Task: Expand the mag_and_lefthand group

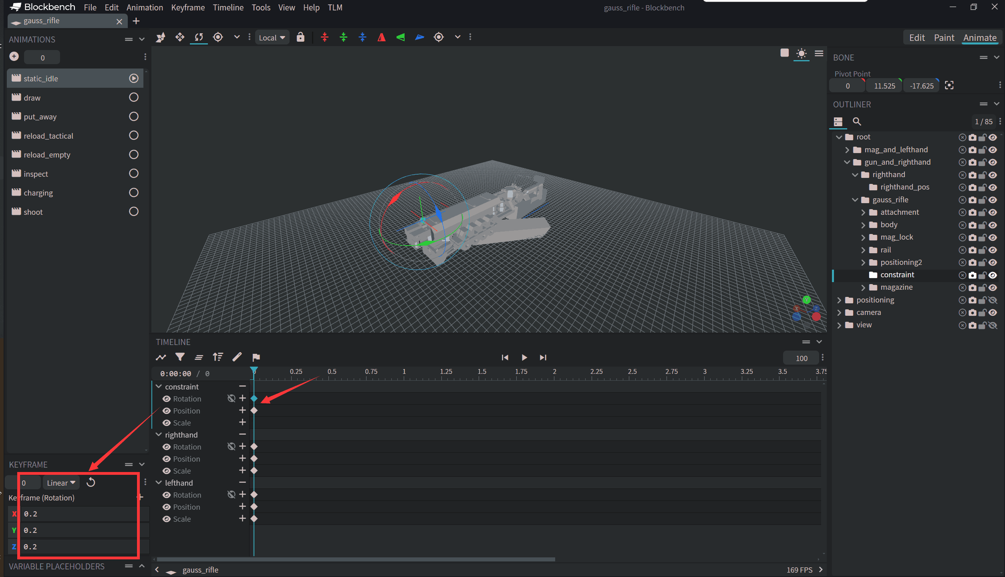Action: [x=847, y=150]
